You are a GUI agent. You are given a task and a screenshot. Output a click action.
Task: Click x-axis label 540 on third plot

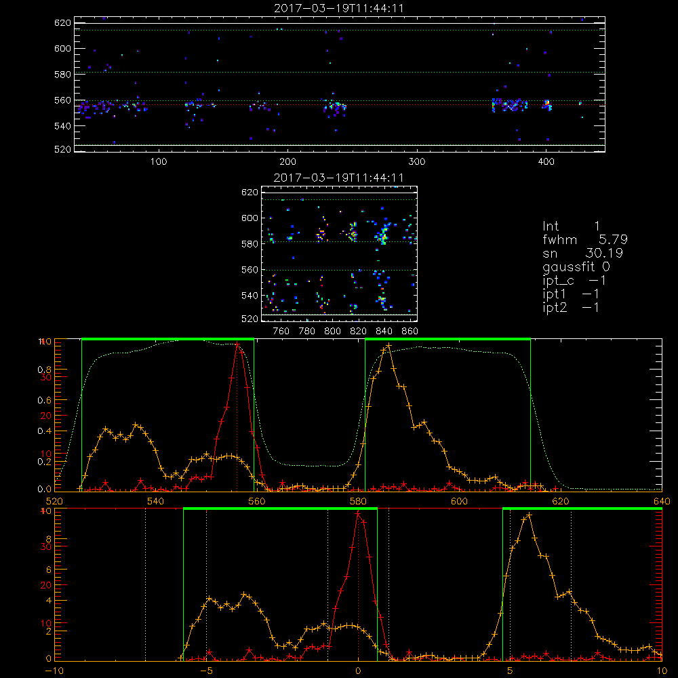[x=155, y=502]
